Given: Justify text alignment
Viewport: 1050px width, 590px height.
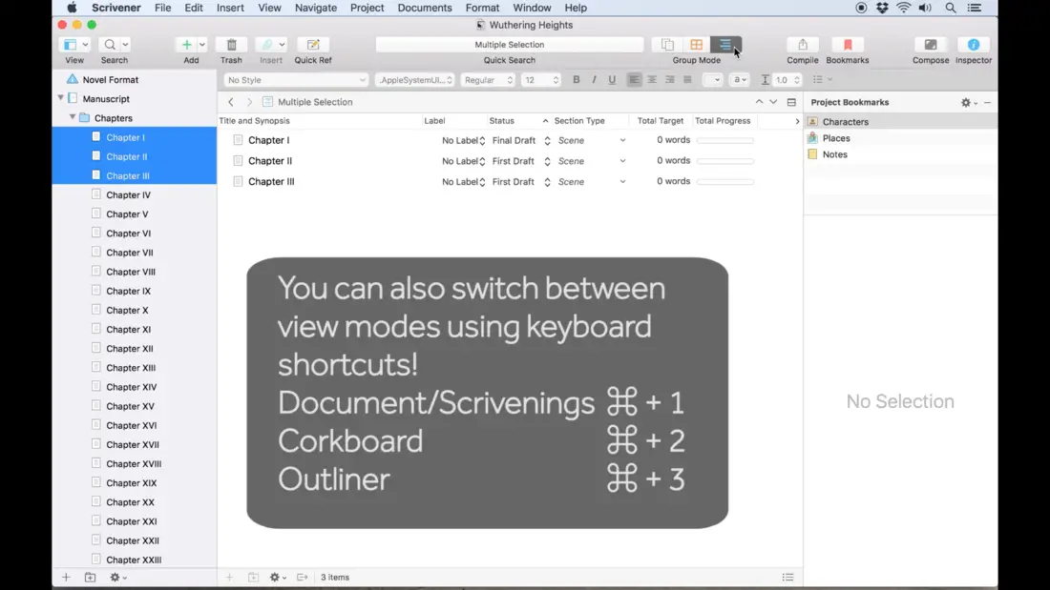Looking at the screenshot, I should click(x=687, y=80).
